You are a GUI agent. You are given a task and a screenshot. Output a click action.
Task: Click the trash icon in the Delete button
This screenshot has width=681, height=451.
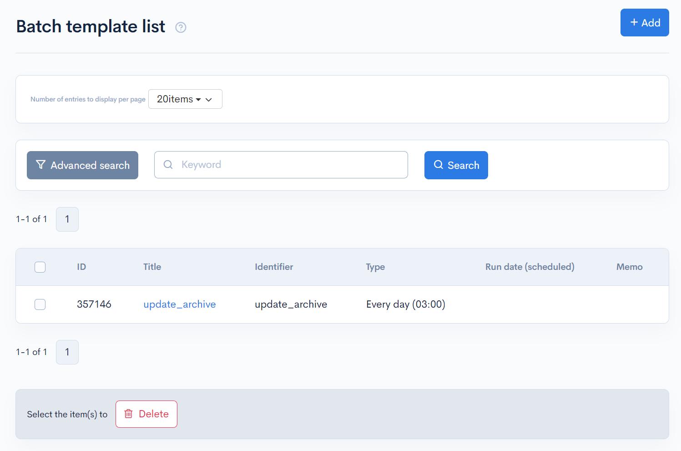pyautogui.click(x=129, y=414)
